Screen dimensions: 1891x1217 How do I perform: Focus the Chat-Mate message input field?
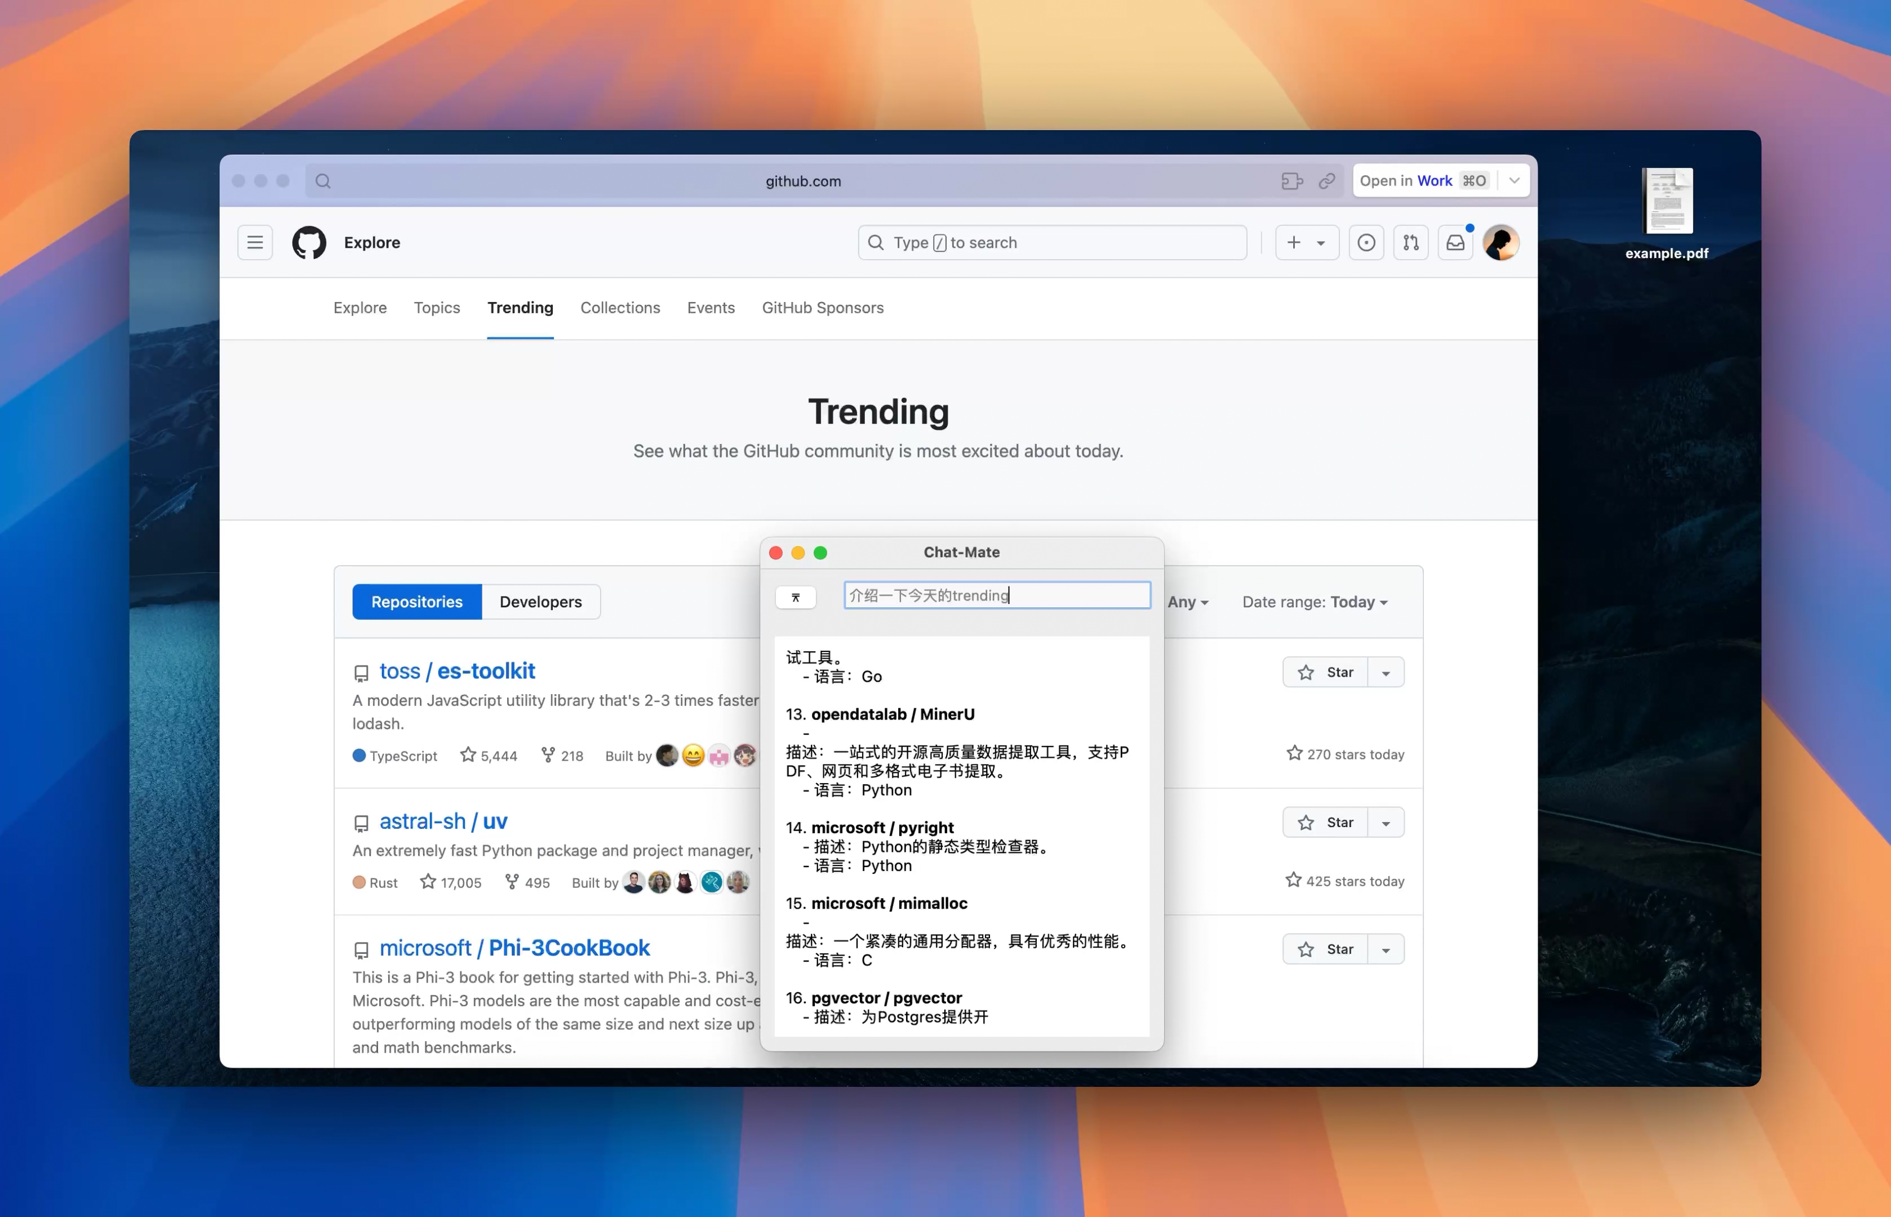point(996,596)
